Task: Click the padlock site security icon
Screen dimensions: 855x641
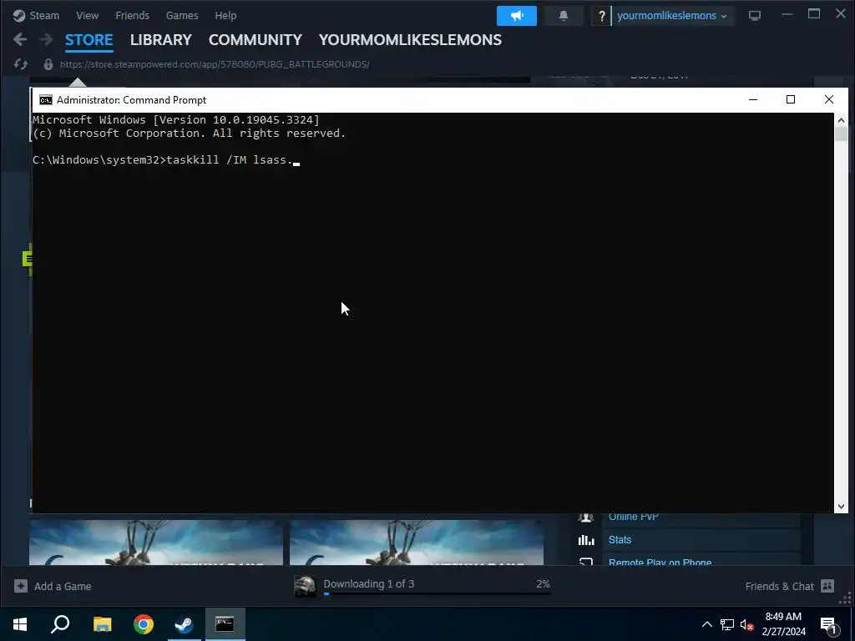Action: (x=48, y=64)
